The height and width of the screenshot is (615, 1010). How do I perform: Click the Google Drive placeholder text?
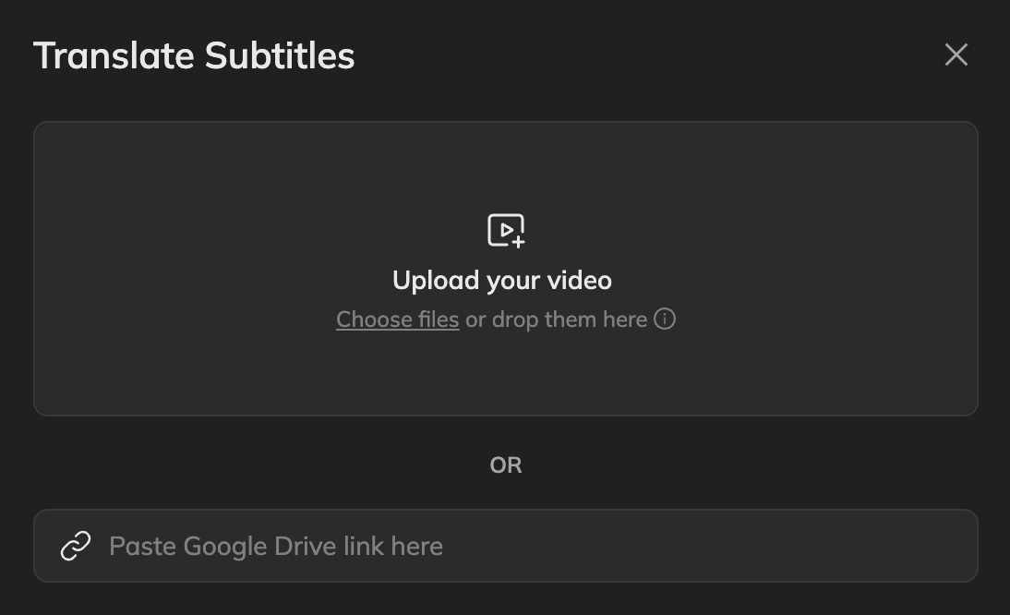[x=276, y=546]
